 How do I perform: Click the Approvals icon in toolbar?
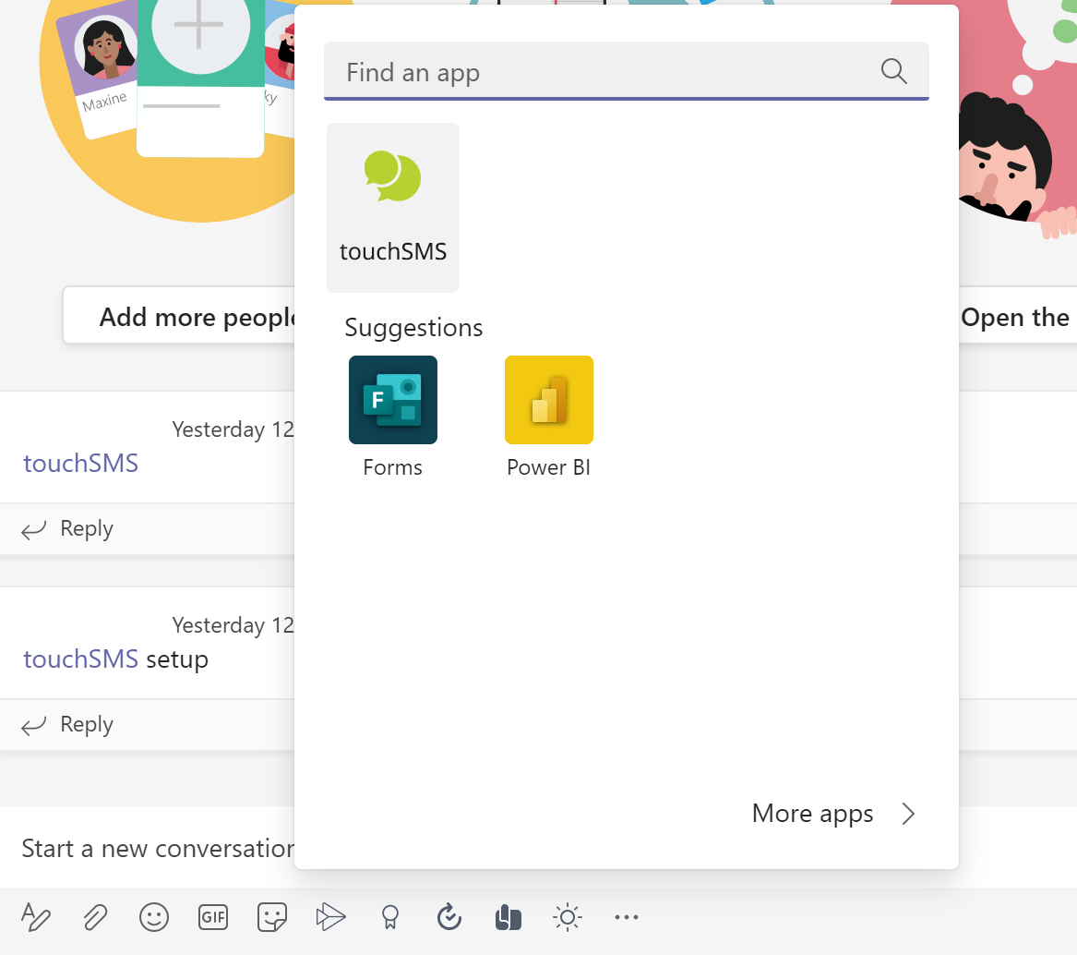coord(449,917)
